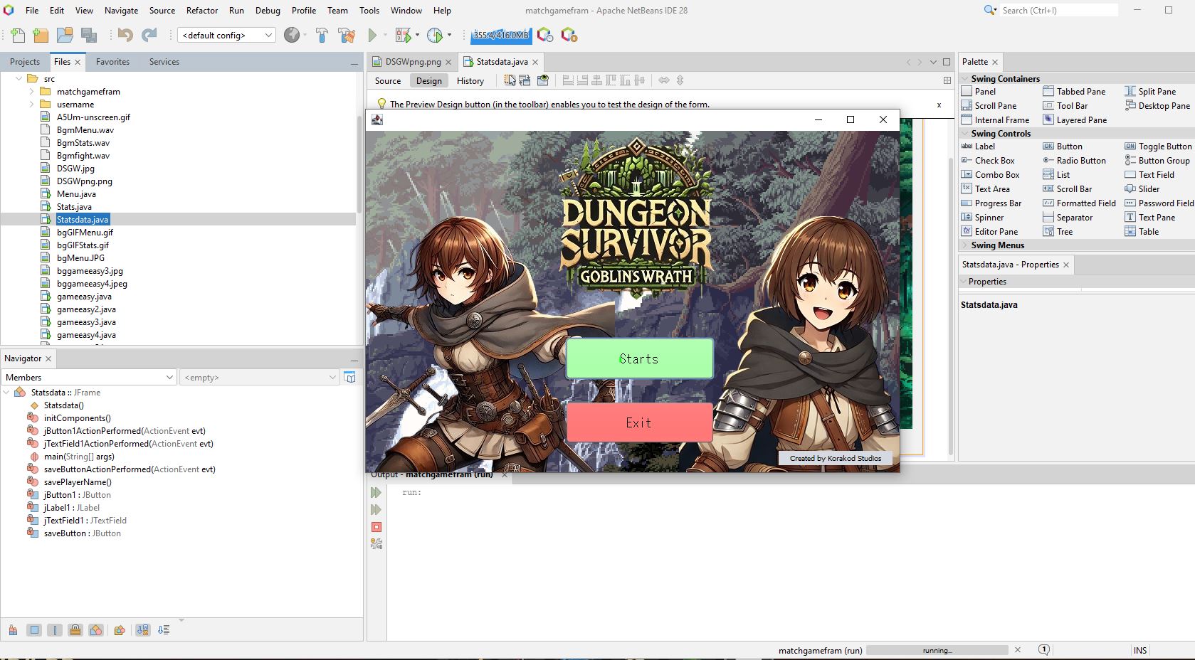
Task: Click the Open Project folder icon
Action: point(65,36)
